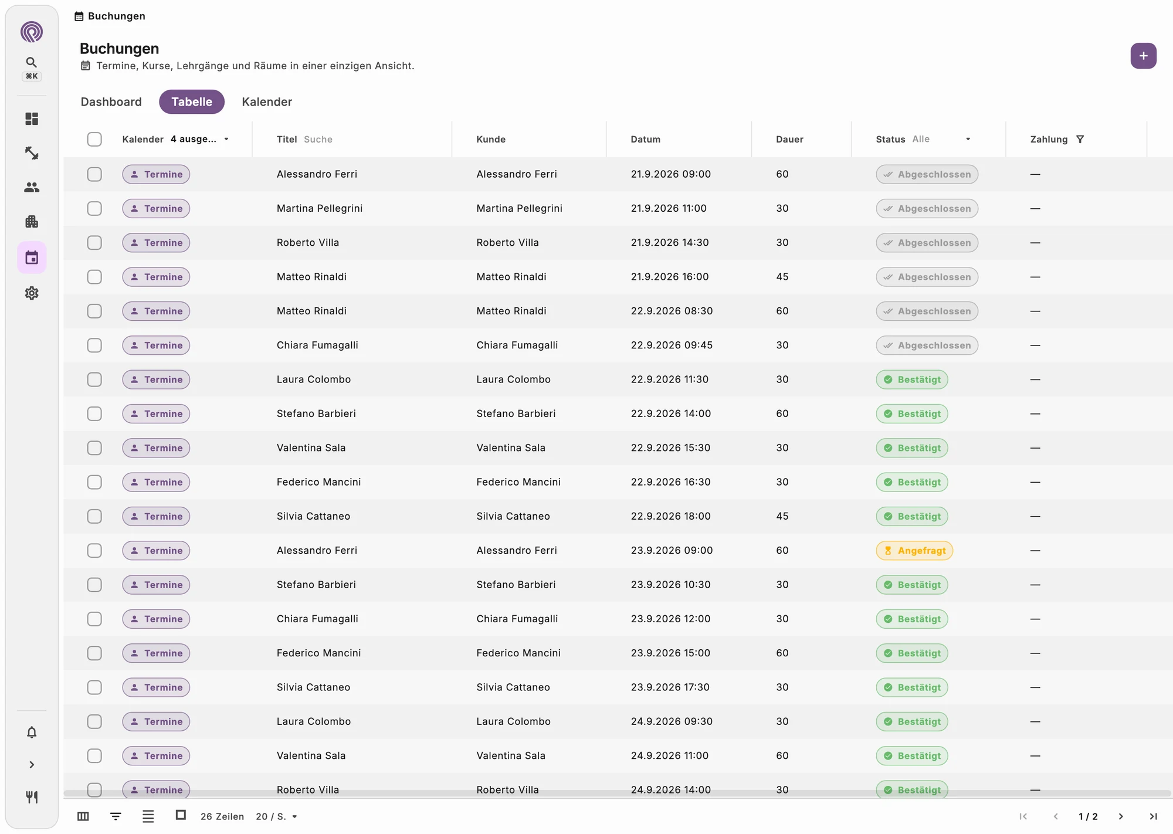The width and height of the screenshot is (1173, 834).
Task: Go to next page of results
Action: pyautogui.click(x=1121, y=816)
